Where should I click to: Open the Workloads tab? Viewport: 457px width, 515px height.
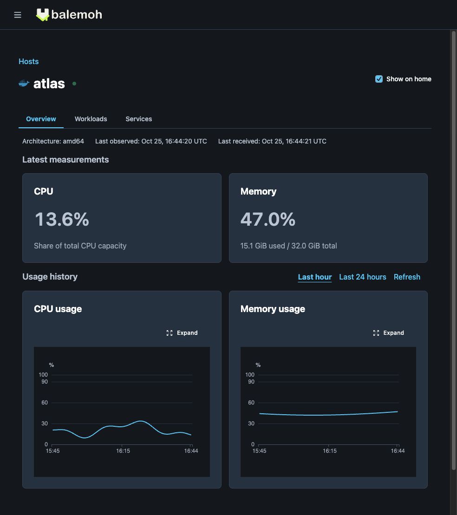(x=91, y=119)
